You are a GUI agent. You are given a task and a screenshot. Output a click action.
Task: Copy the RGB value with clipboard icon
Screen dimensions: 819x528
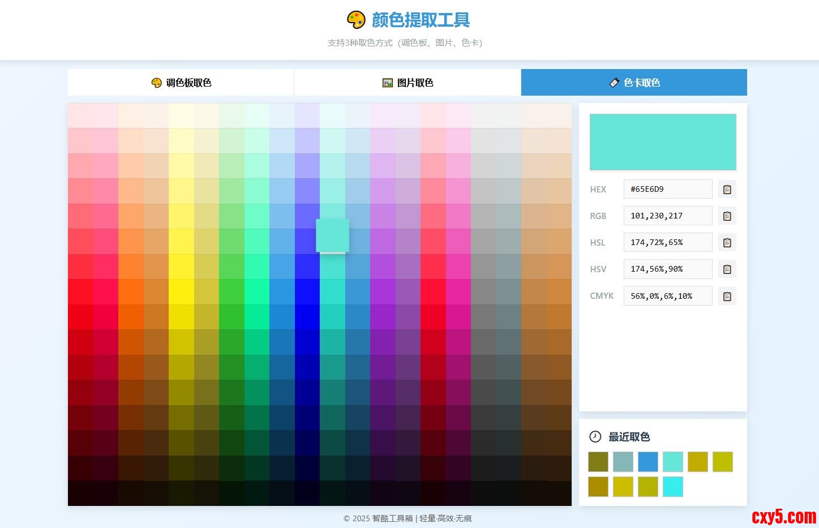pyautogui.click(x=727, y=216)
